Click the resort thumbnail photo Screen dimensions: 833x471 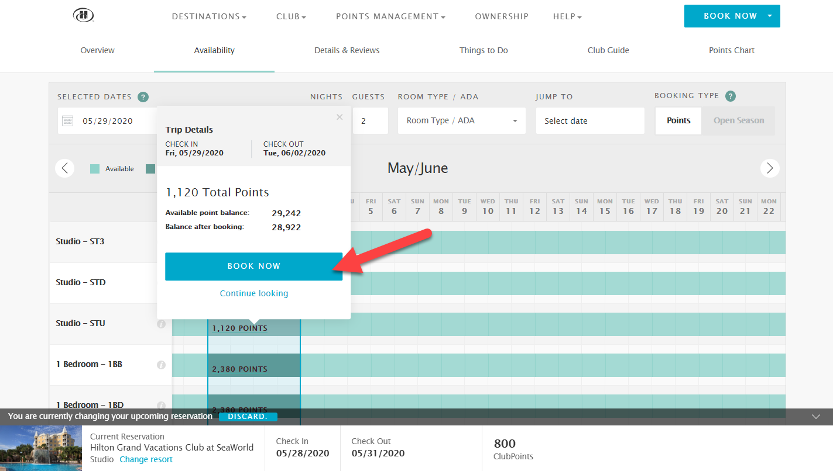click(x=41, y=448)
